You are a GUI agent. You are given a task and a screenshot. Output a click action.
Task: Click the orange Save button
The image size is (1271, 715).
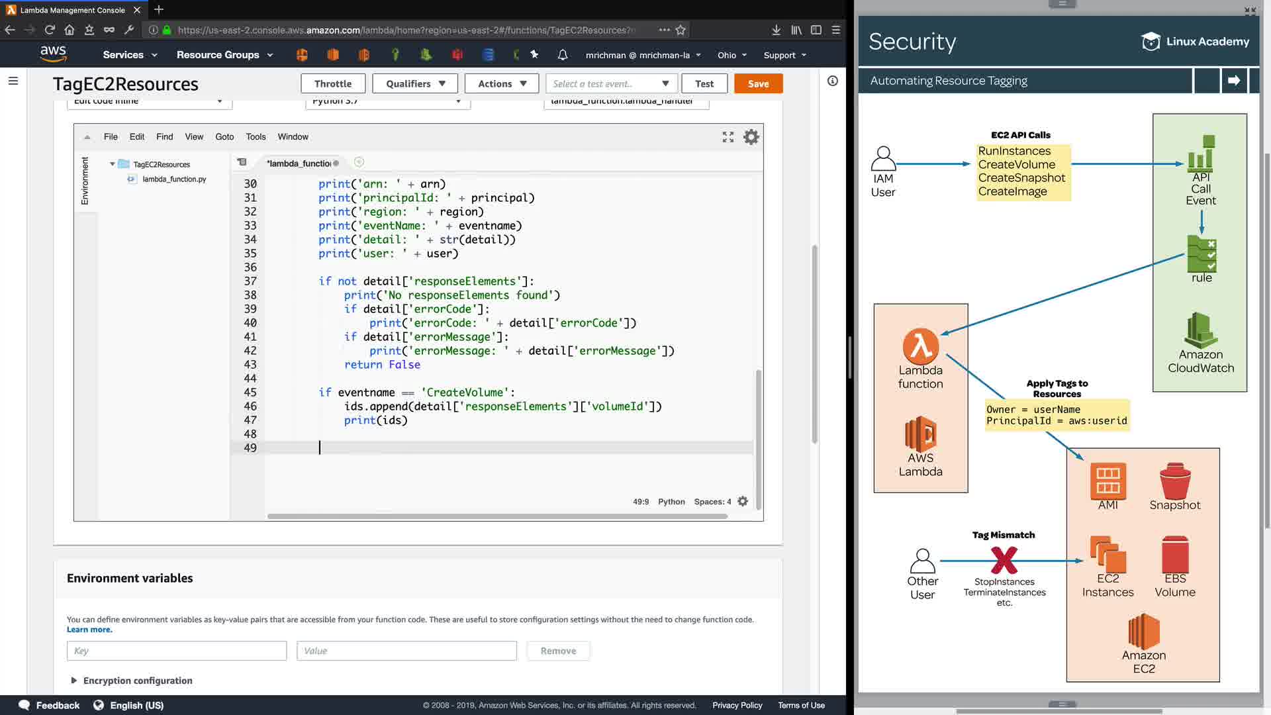(758, 83)
